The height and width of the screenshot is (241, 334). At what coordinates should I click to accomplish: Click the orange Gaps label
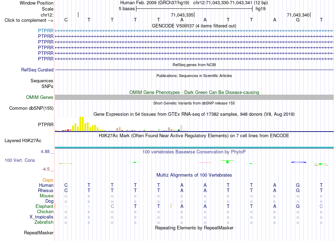tap(48, 180)
